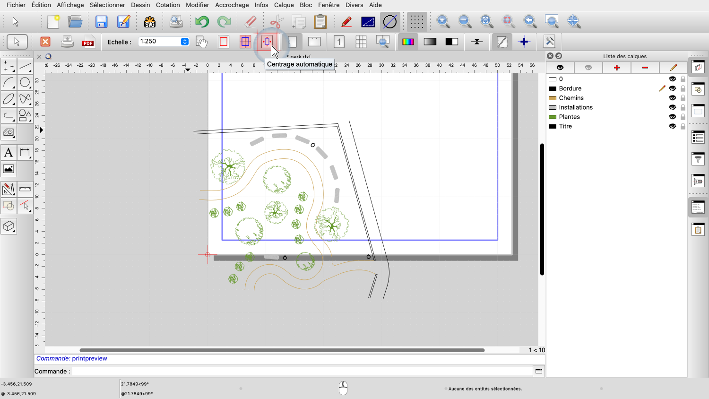This screenshot has width=709, height=399.
Task: Click the Bordure layer black color swatch
Action: pyautogui.click(x=552, y=88)
